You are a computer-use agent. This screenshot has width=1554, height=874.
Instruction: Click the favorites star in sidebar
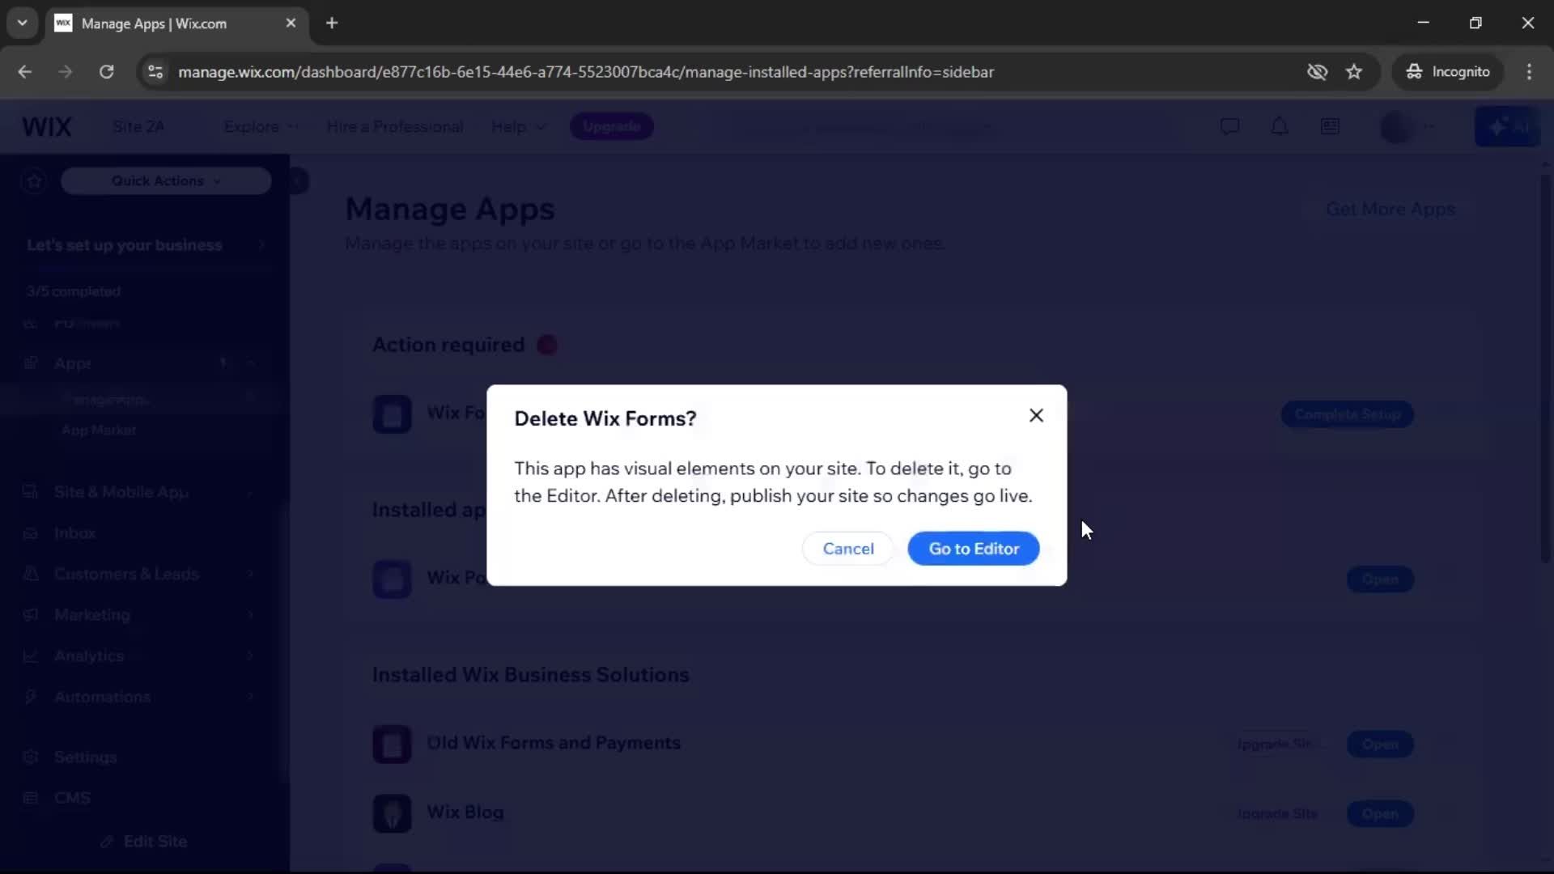pyautogui.click(x=34, y=181)
